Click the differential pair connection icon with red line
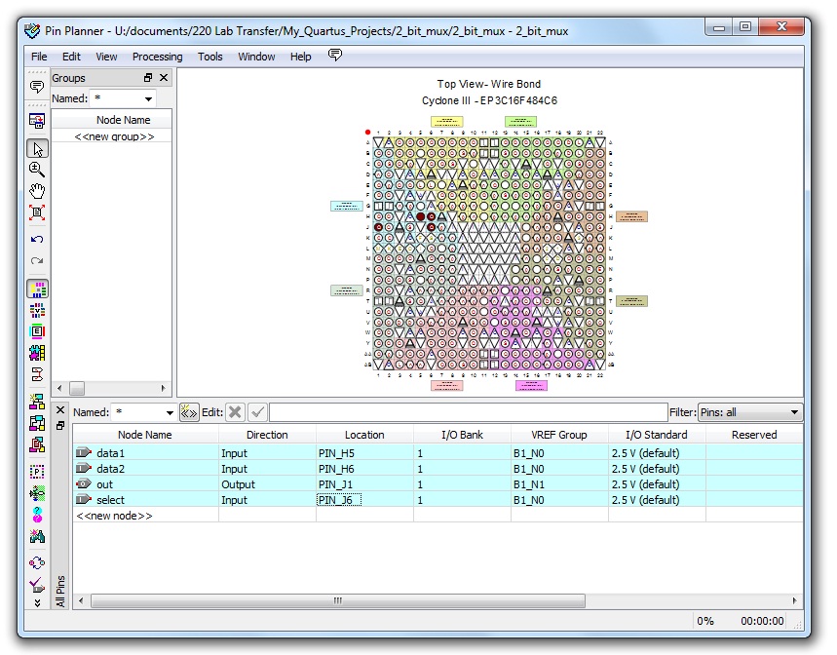 click(37, 374)
